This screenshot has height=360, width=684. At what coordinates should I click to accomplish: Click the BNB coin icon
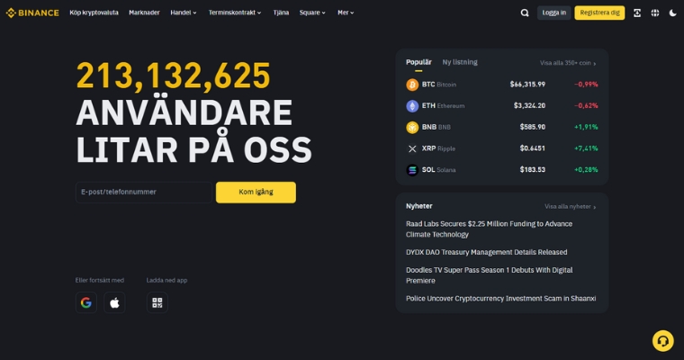(x=412, y=127)
